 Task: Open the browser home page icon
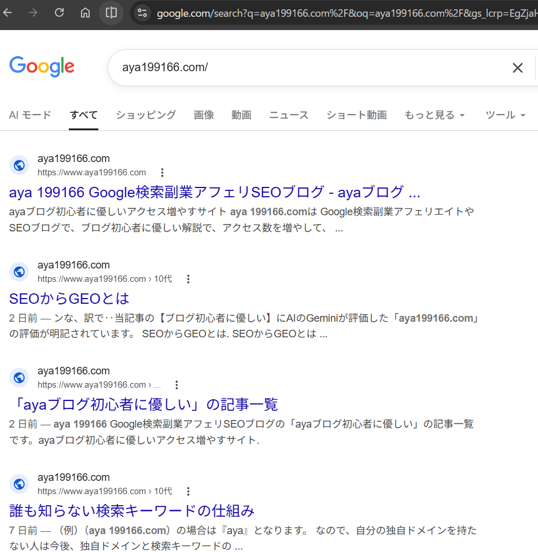84,13
